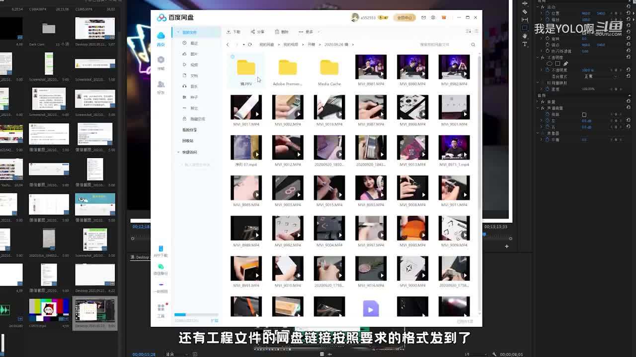Toggle the 位置 stopwatch animation
Screen dimensions: 636x357
[x=548, y=13]
